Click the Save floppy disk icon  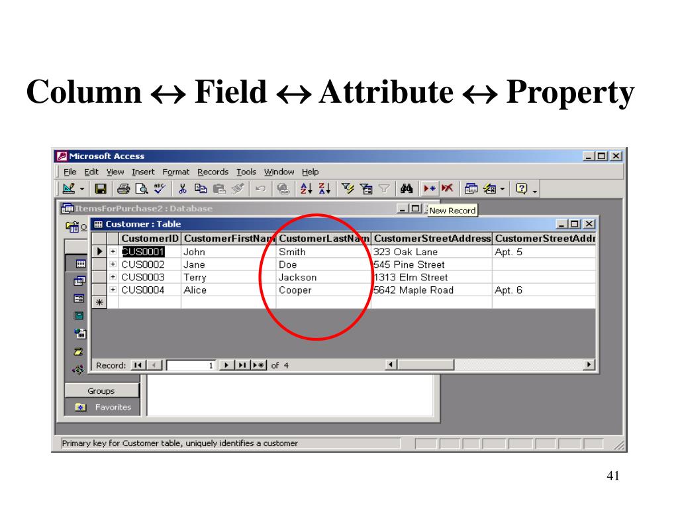coord(101,189)
